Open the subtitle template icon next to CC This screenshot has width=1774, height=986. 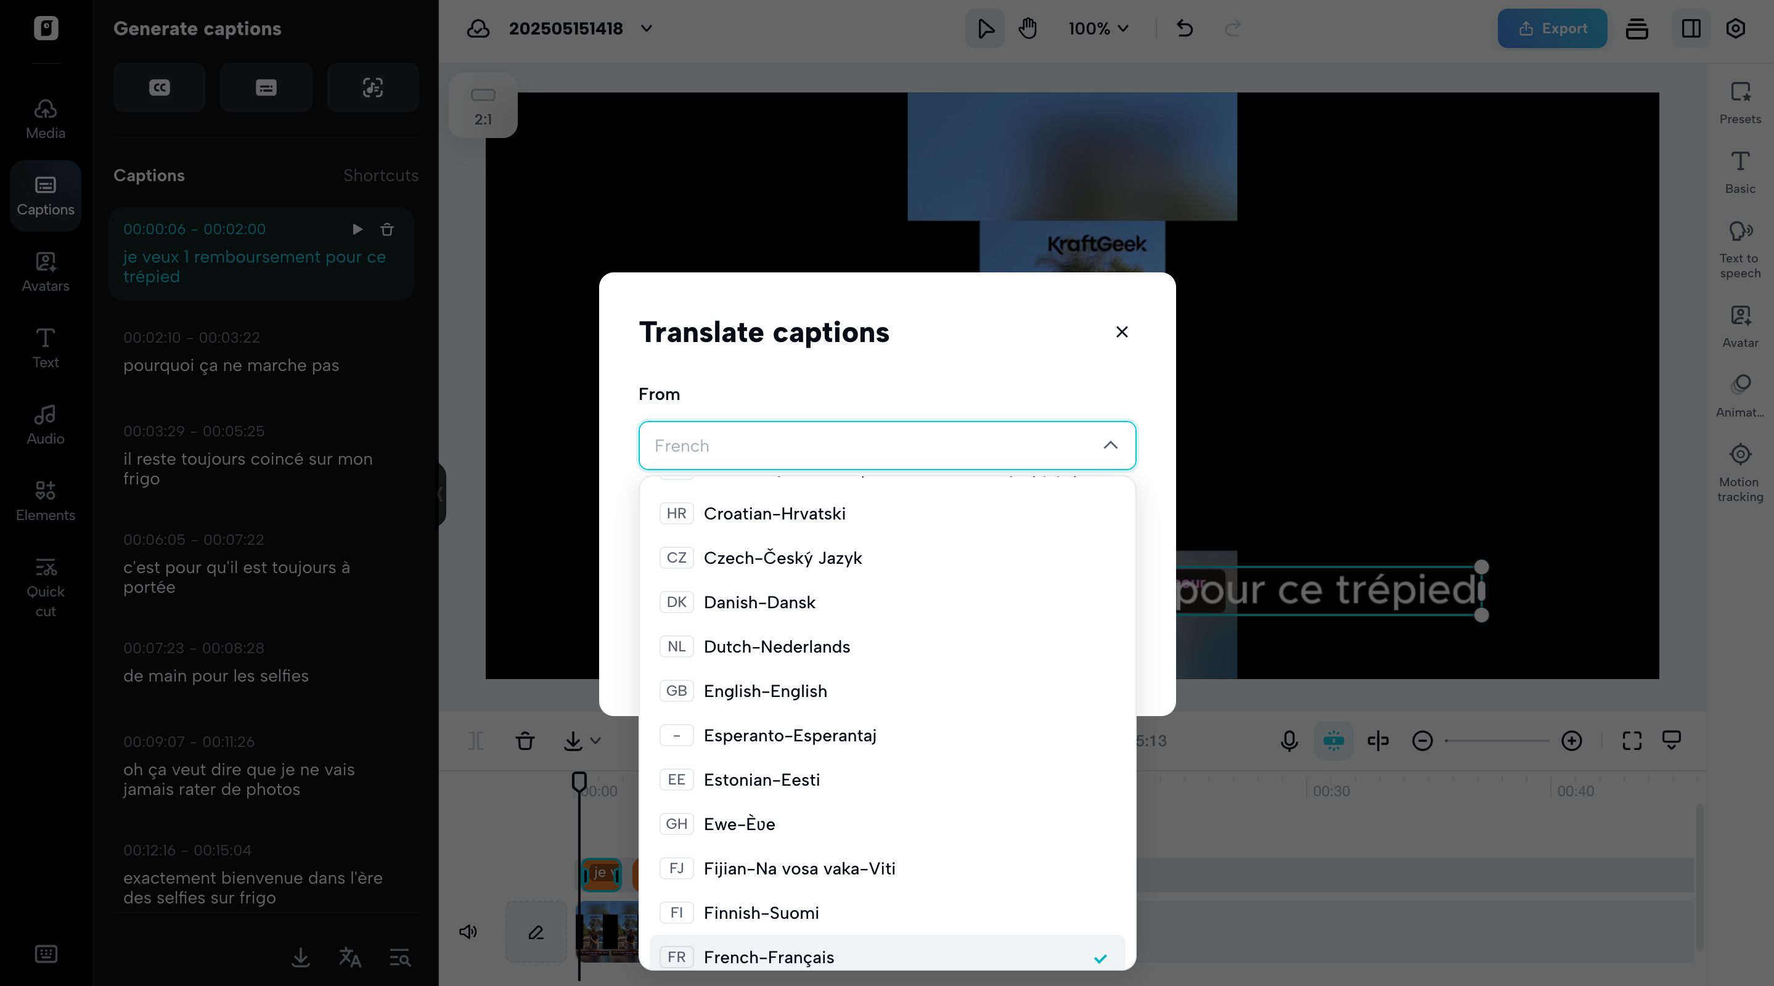266,88
